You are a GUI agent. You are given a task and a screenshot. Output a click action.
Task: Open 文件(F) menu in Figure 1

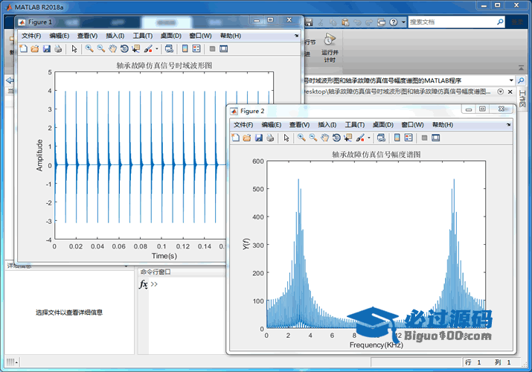tap(31, 36)
